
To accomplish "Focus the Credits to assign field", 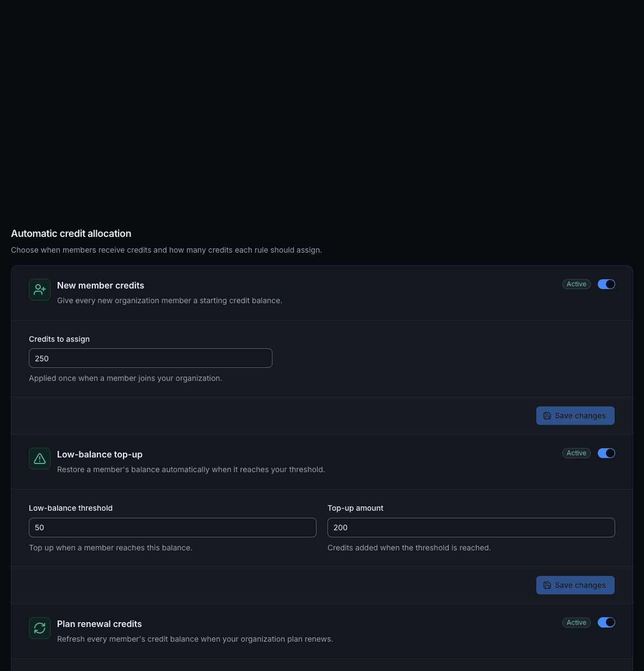I will [151, 358].
